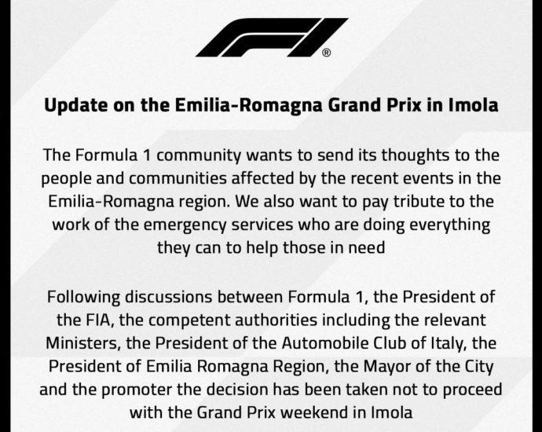Click the line starting 'and the promoter the decision'
This screenshot has width=542, height=432.
coord(271,391)
